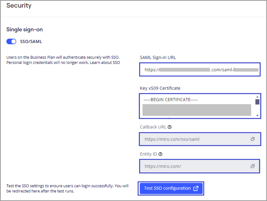Open the Learn about SSO link
This screenshot has width=267, height=201.
click(108, 62)
